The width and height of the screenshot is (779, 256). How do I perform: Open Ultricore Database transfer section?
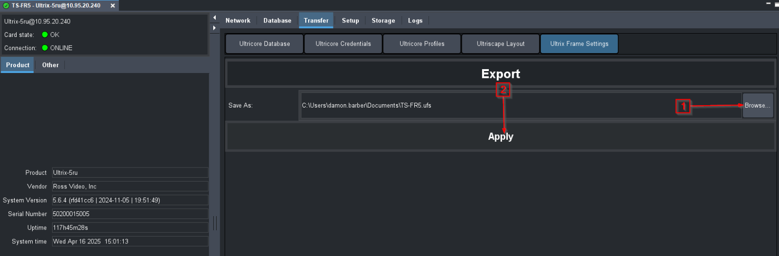click(264, 44)
